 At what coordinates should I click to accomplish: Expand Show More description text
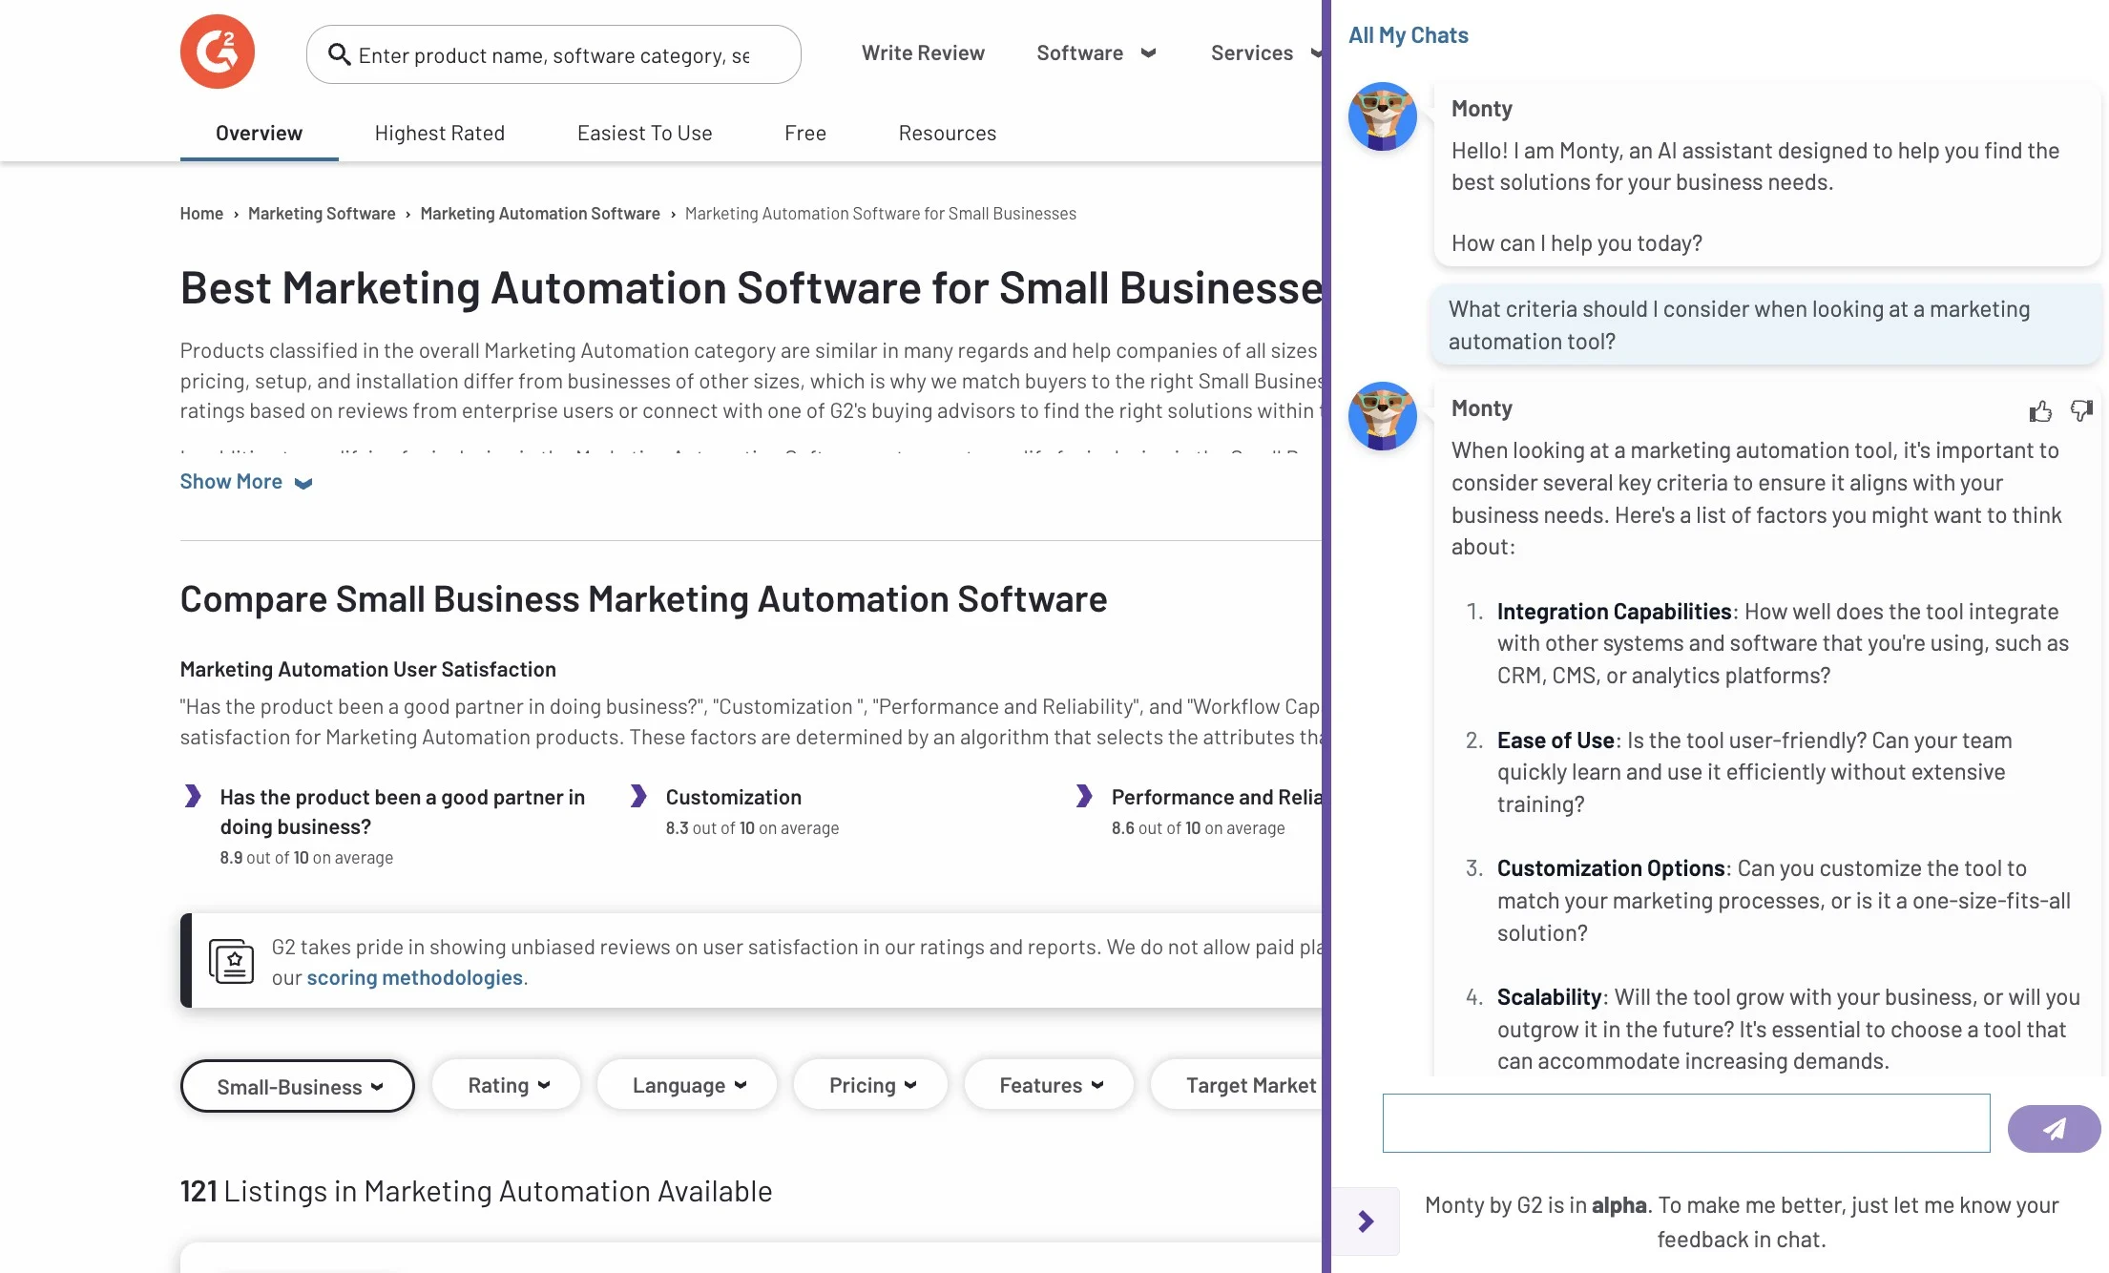tap(246, 481)
